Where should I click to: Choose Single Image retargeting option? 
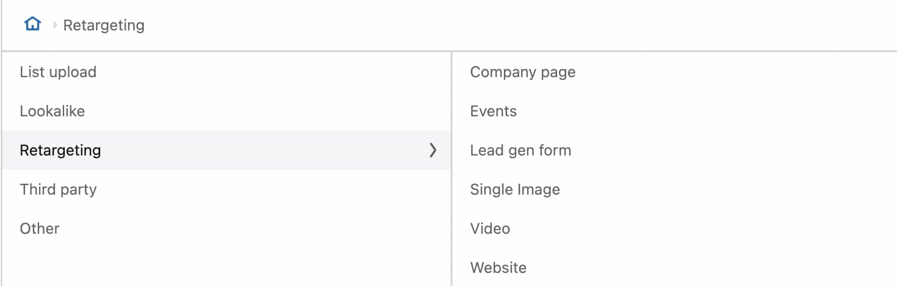coord(675,189)
